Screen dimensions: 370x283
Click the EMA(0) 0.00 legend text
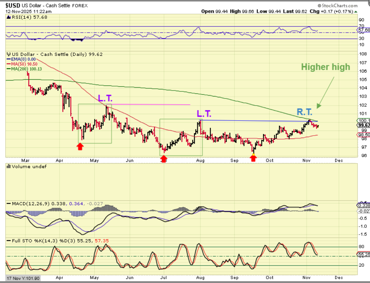point(23,59)
